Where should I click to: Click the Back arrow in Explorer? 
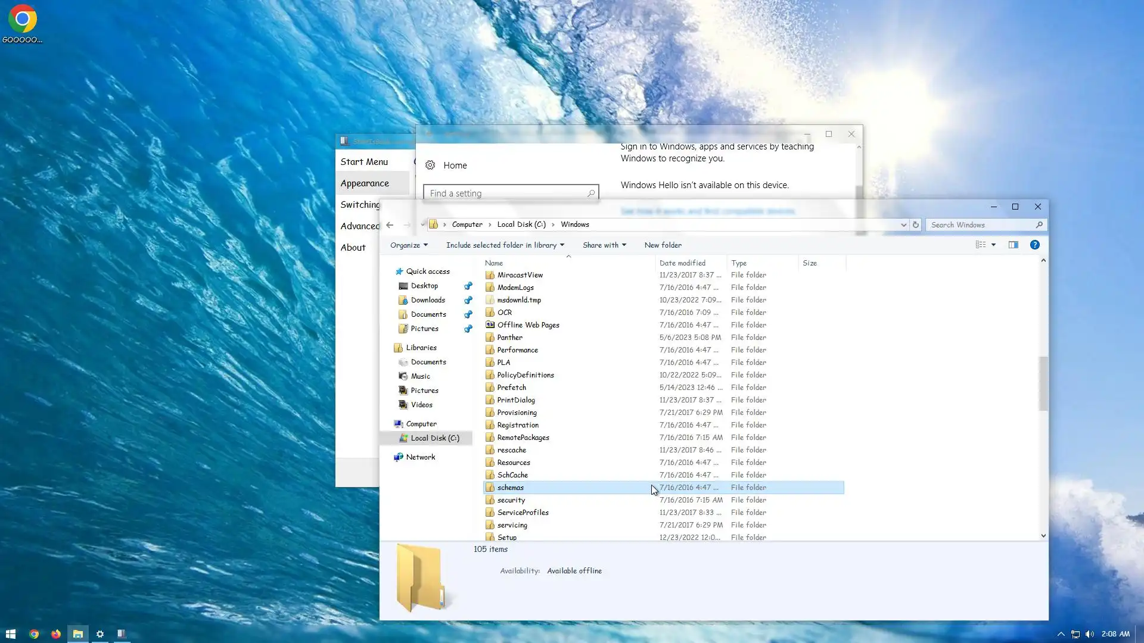pyautogui.click(x=390, y=225)
